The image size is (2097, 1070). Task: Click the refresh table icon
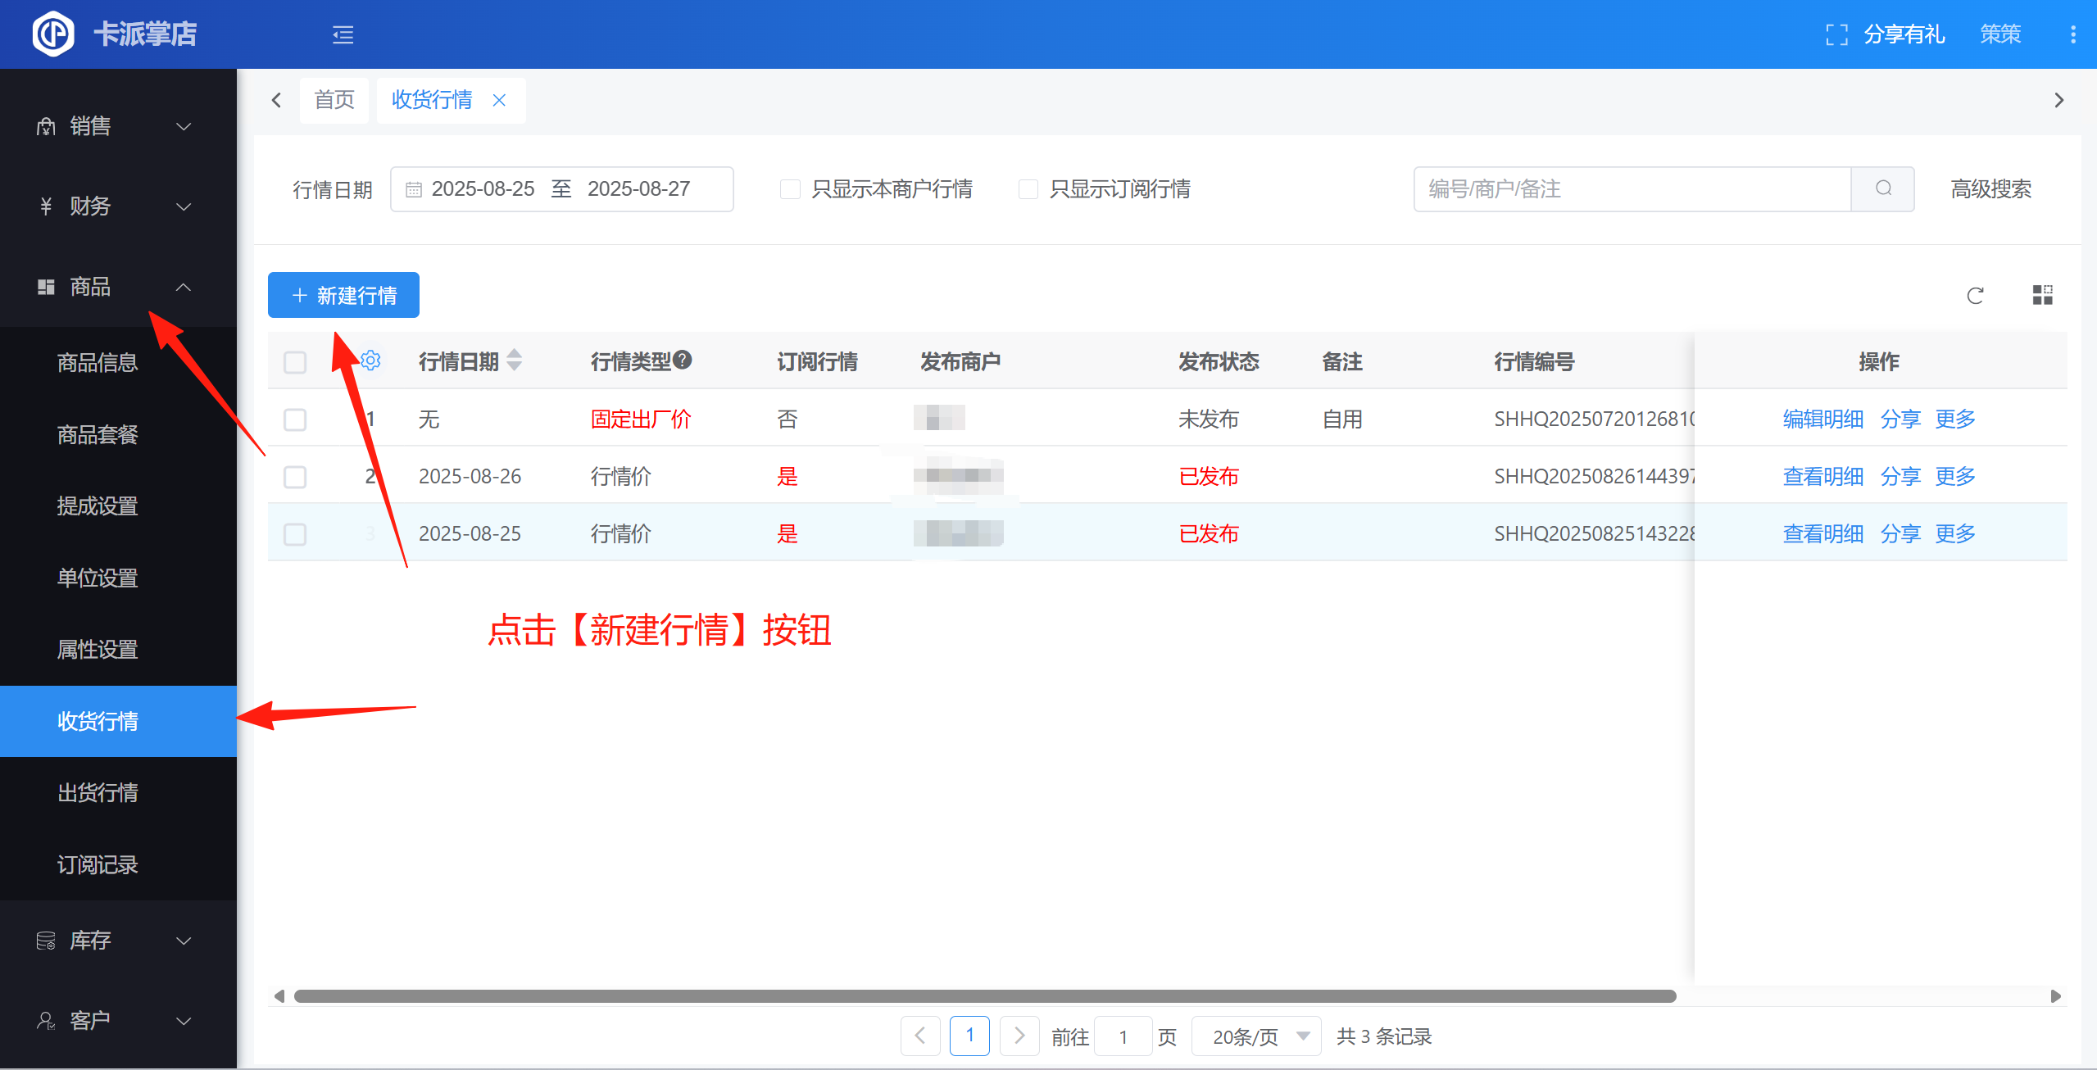pyautogui.click(x=1975, y=296)
